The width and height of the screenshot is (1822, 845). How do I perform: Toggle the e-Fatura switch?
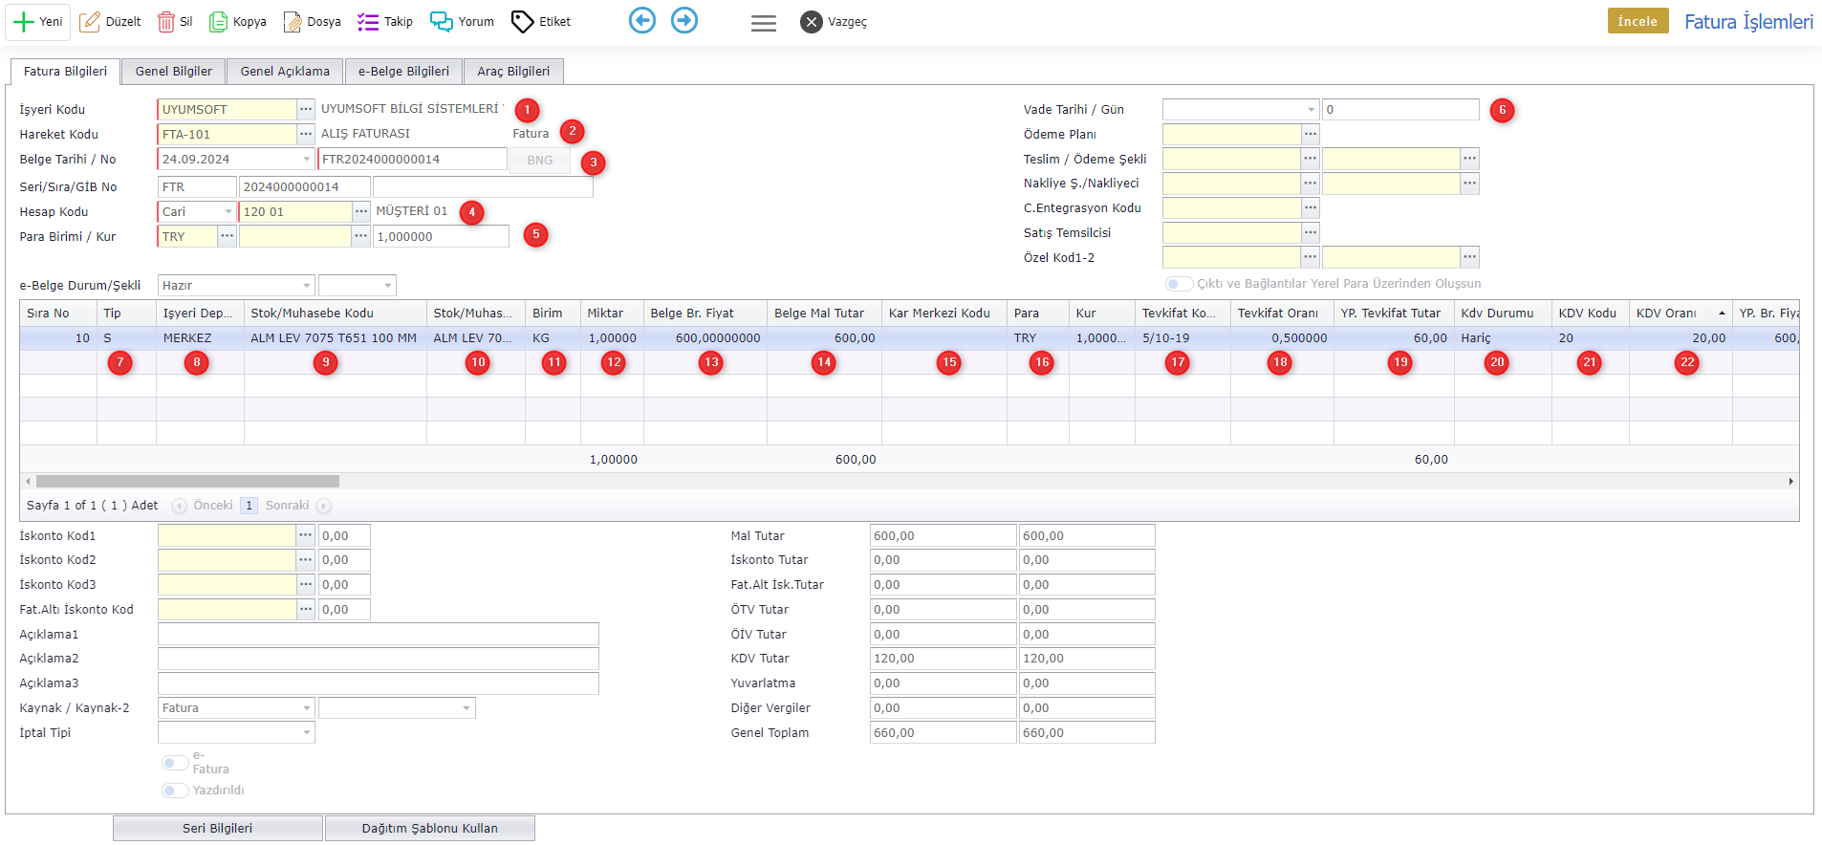(175, 763)
